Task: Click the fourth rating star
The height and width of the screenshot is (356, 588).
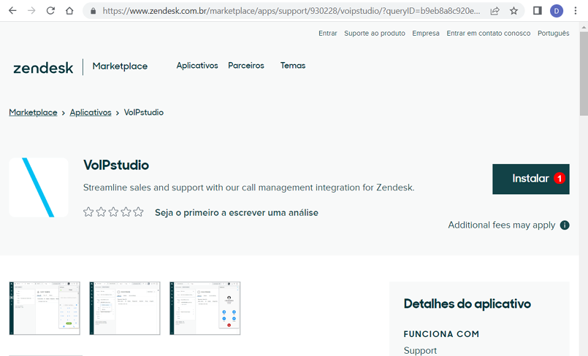Action: tap(126, 212)
